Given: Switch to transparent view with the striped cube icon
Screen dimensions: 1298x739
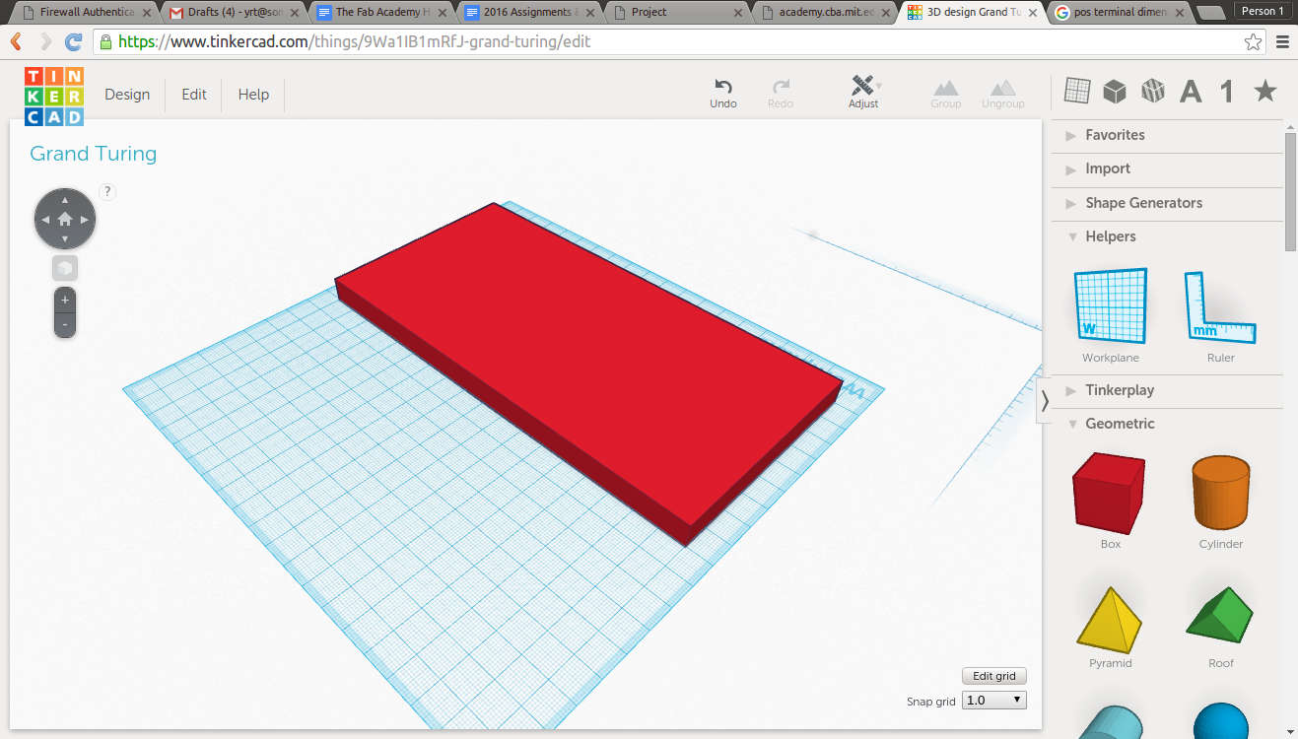Looking at the screenshot, I should (x=1151, y=91).
